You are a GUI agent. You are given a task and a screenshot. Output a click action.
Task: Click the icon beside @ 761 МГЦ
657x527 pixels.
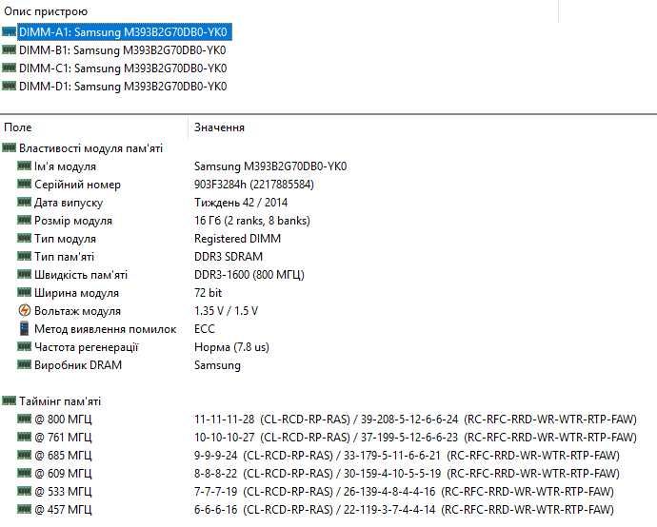(25, 437)
